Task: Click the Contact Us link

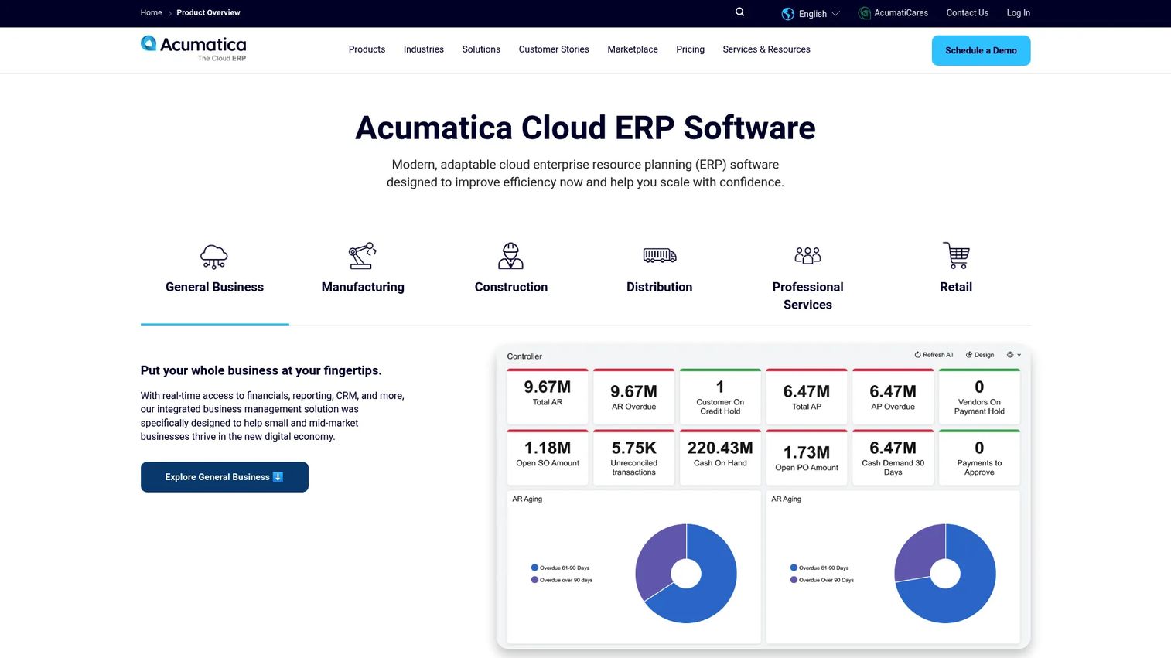Action: point(967,13)
